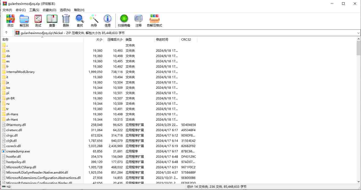The width and height of the screenshot is (361, 190).
Task: Launch the Wizard (向导) wand icon
Action: [x=94, y=19]
